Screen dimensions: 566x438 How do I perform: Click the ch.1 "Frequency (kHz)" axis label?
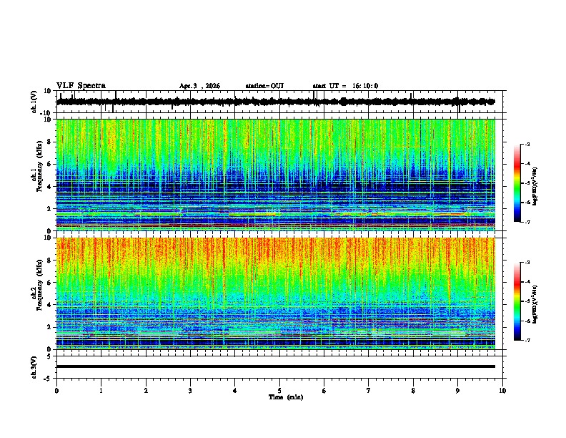coord(39,167)
